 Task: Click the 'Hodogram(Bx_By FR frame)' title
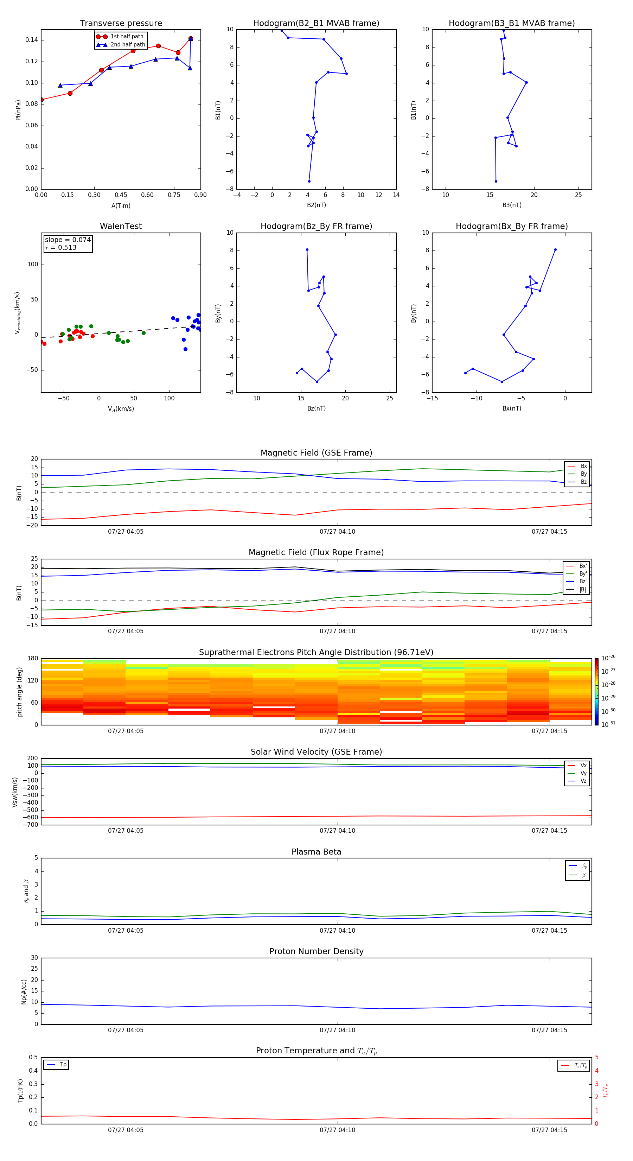(512, 226)
